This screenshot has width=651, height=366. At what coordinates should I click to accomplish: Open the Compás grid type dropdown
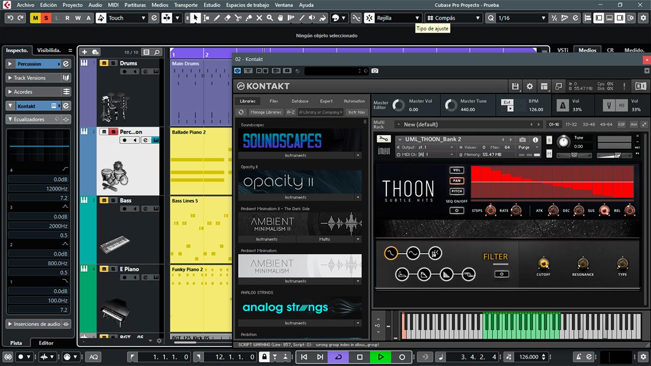pos(454,18)
